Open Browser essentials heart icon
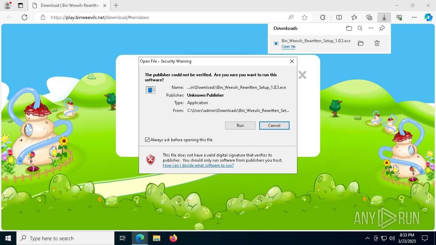 tap(399, 17)
